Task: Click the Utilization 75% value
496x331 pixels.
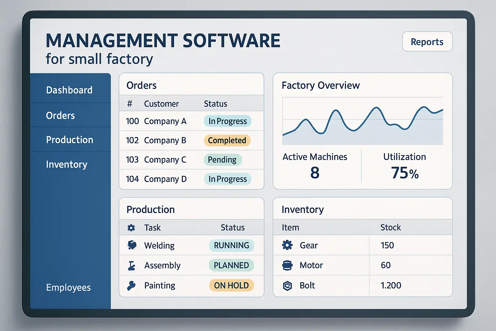Action: (x=405, y=173)
